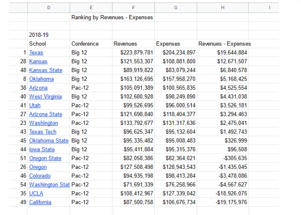Follow the California school link
This screenshot has height=215, width=301.
pyautogui.click(x=40, y=202)
